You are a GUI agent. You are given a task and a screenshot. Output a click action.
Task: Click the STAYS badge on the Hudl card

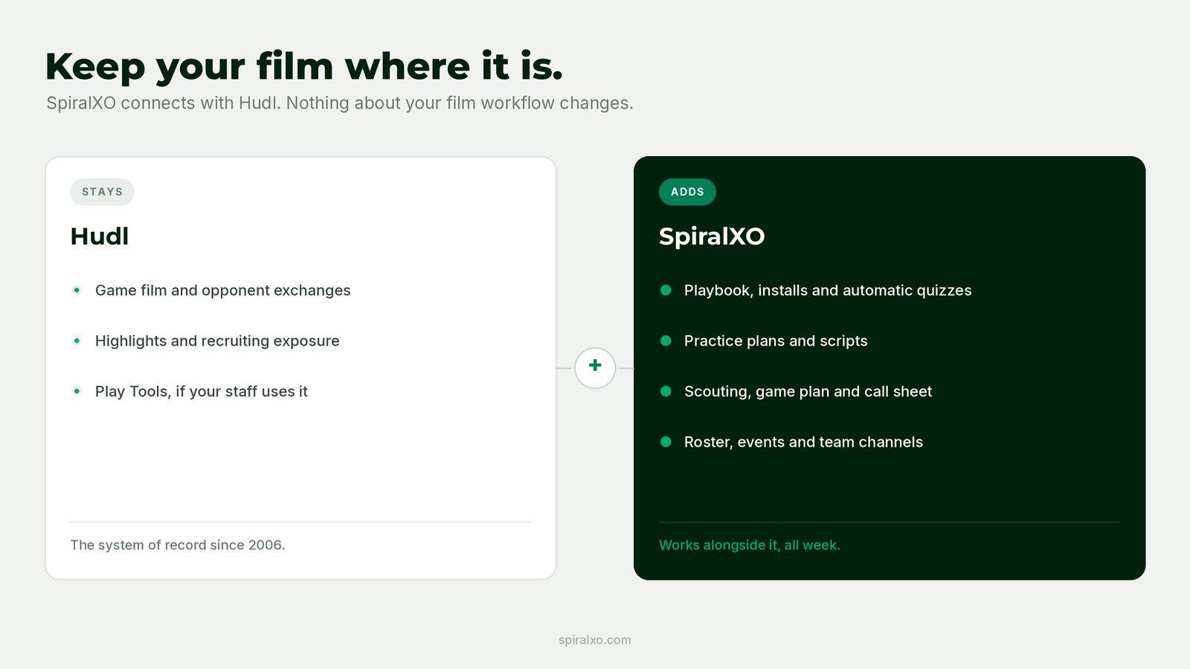pos(102,192)
